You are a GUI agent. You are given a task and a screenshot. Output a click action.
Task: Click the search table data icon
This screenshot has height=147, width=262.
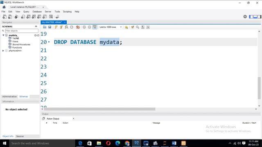(51, 17)
